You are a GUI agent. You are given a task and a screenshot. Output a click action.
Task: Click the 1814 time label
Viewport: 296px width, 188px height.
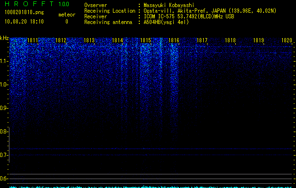click(x=118, y=40)
